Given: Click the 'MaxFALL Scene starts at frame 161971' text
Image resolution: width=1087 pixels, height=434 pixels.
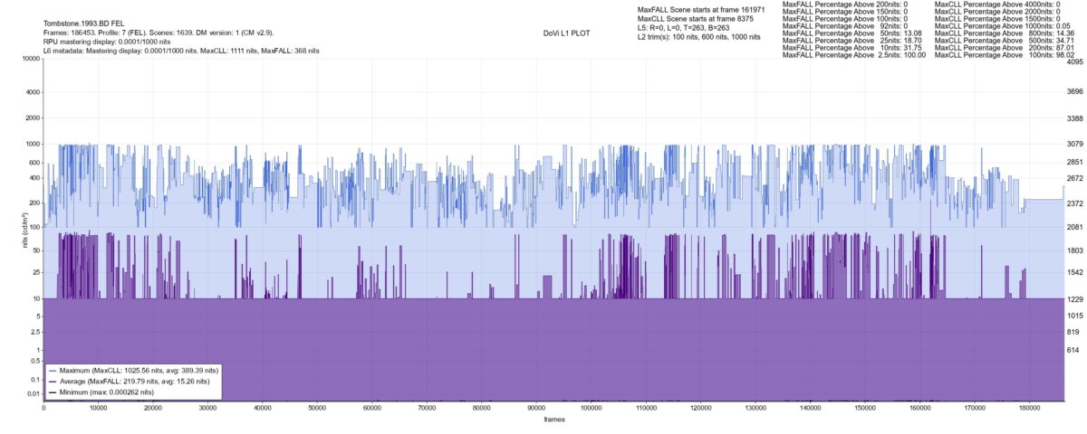Looking at the screenshot, I should 702,9.
